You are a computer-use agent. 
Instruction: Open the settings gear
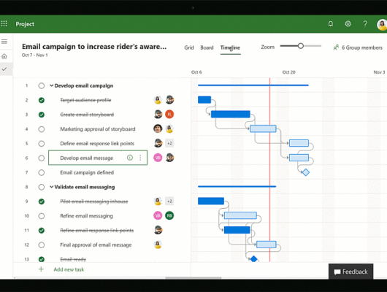click(x=348, y=23)
